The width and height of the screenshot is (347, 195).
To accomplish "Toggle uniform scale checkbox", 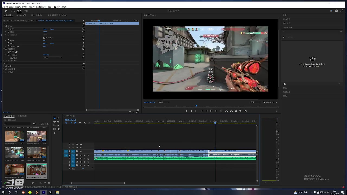I will 44,38.
